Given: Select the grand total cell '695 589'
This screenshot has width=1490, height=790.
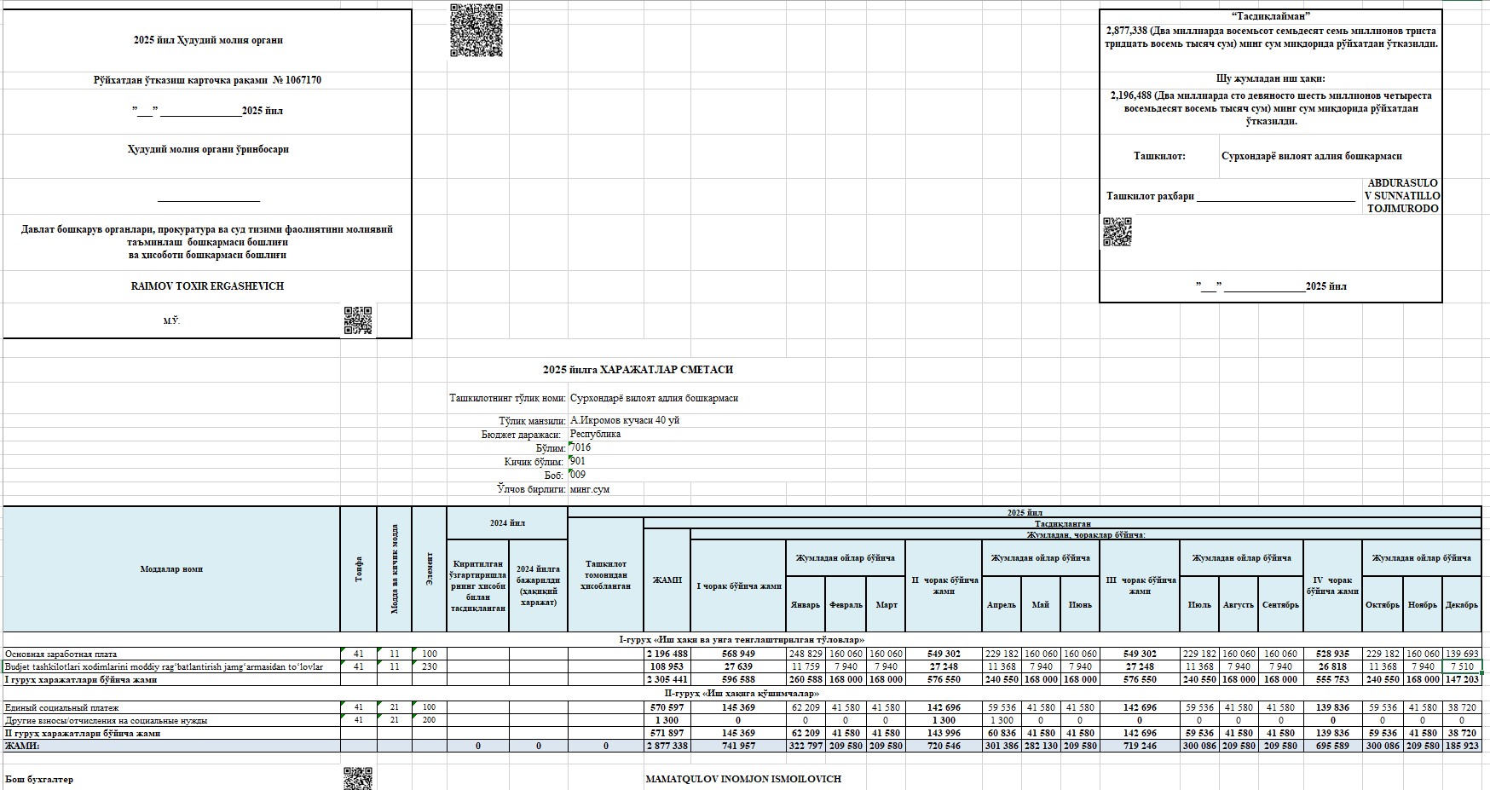Looking at the screenshot, I should coord(1332,746).
